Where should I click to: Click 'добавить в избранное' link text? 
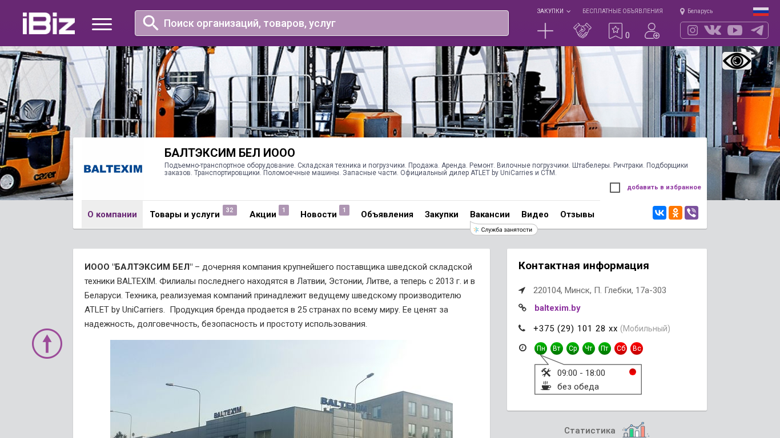(664, 187)
